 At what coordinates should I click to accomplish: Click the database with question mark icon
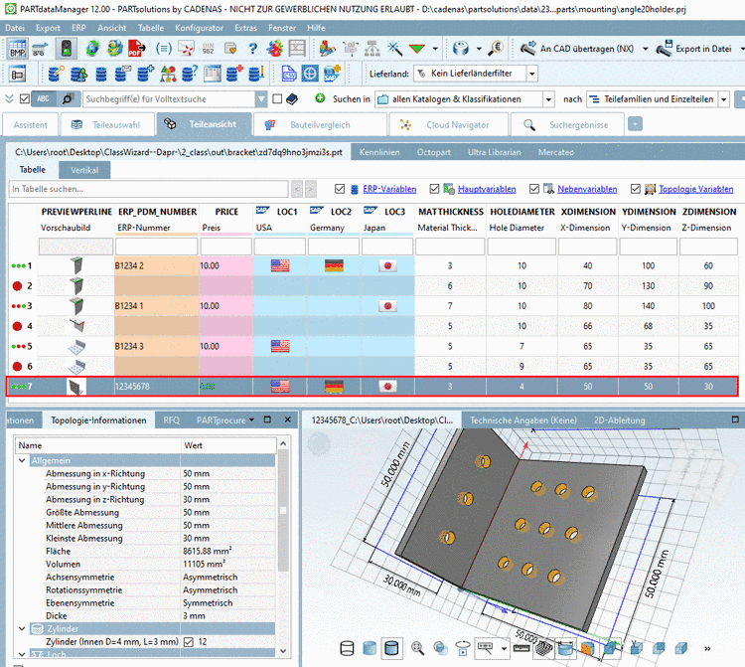click(190, 74)
